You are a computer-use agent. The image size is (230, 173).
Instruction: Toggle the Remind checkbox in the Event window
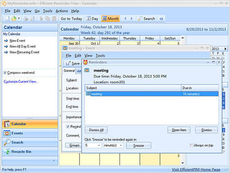(x=68, y=126)
